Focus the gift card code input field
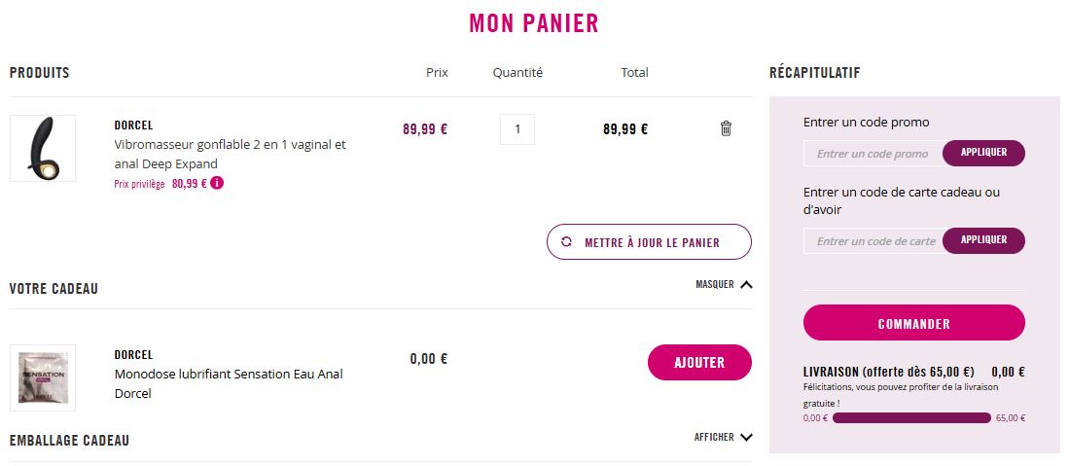The width and height of the screenshot is (1069, 466). click(873, 241)
